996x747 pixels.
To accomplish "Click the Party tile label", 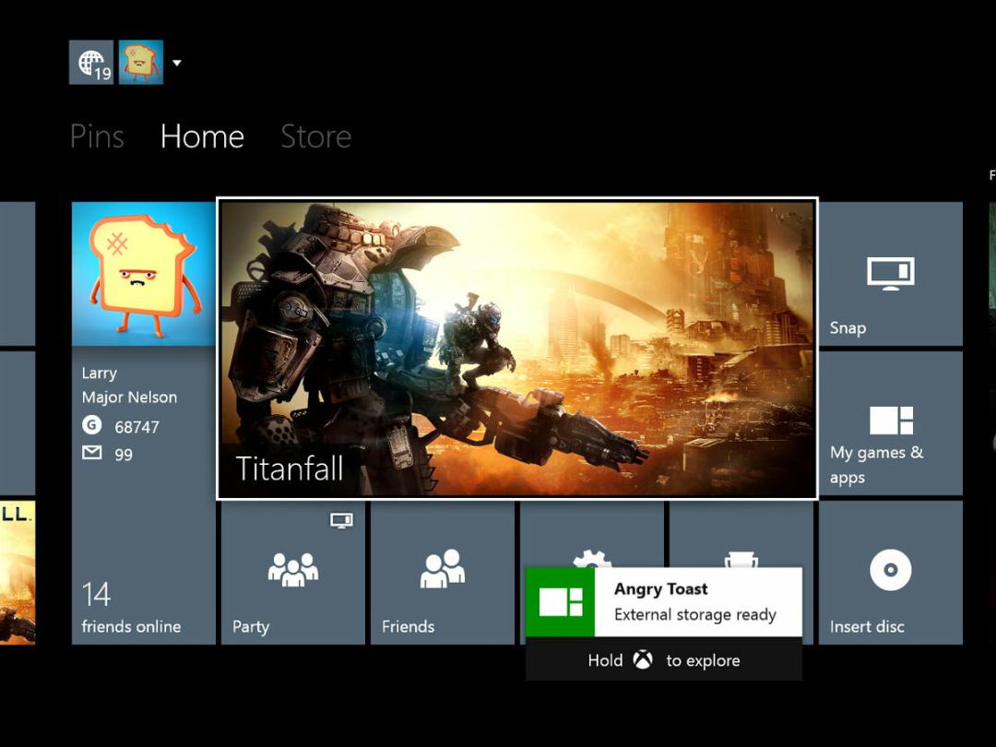I will pos(251,627).
